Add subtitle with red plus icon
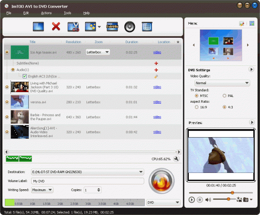This screenshot has width=260, height=215. [x=156, y=64]
